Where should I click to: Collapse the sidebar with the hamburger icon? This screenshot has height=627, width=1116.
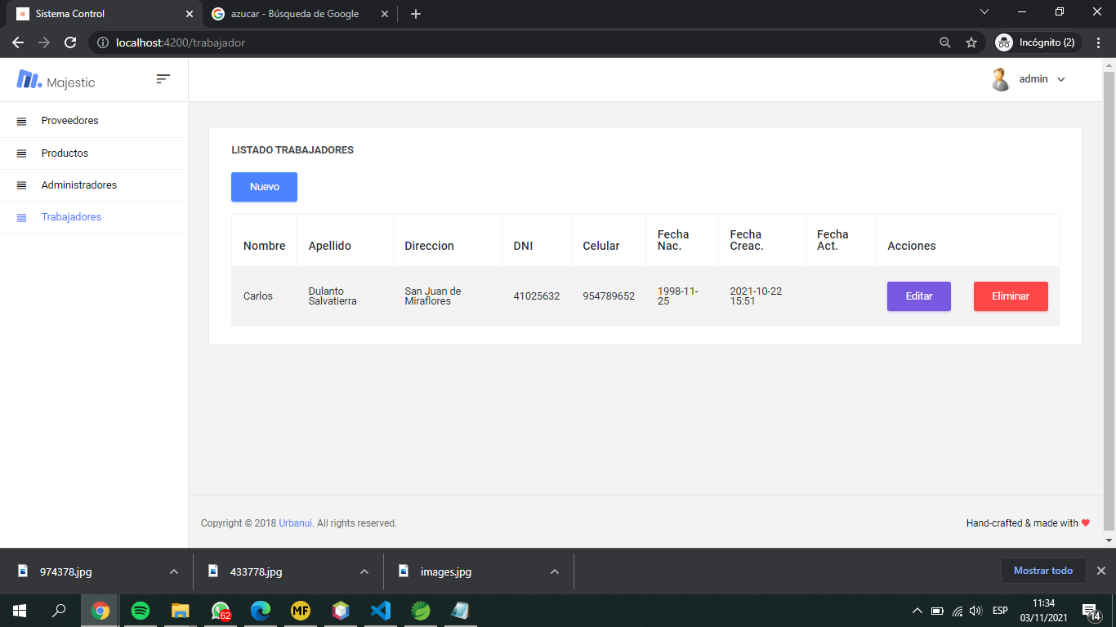coord(163,79)
